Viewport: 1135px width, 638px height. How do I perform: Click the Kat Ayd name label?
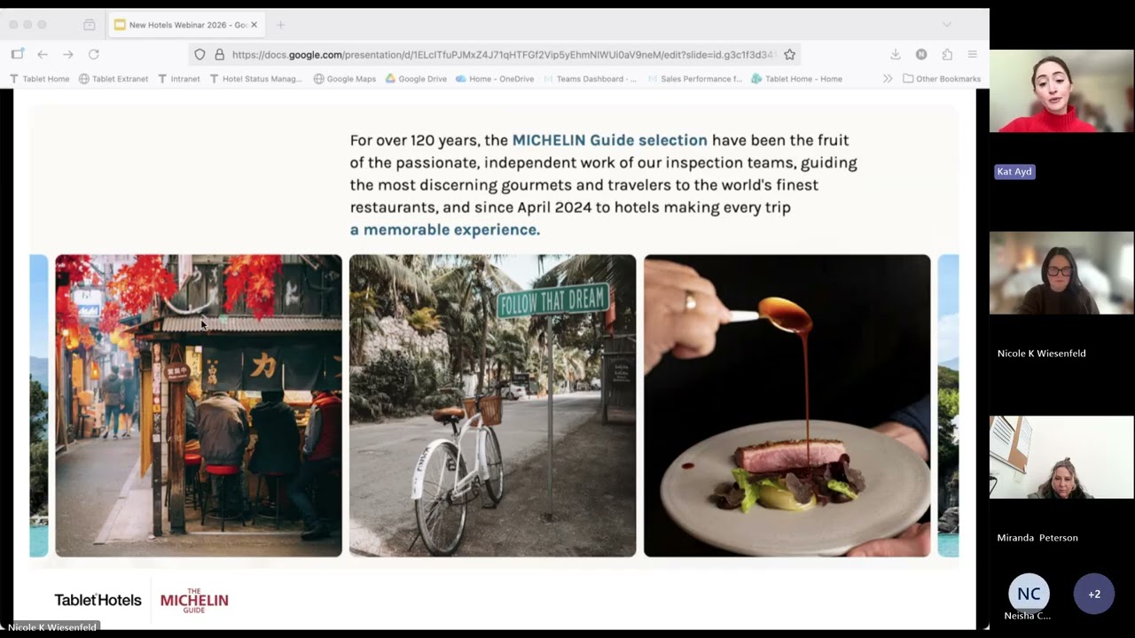(x=1014, y=172)
